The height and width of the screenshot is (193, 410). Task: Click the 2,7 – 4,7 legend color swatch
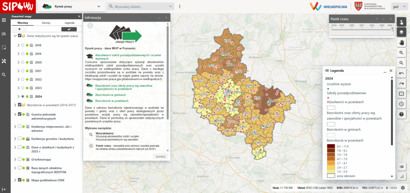331,163
